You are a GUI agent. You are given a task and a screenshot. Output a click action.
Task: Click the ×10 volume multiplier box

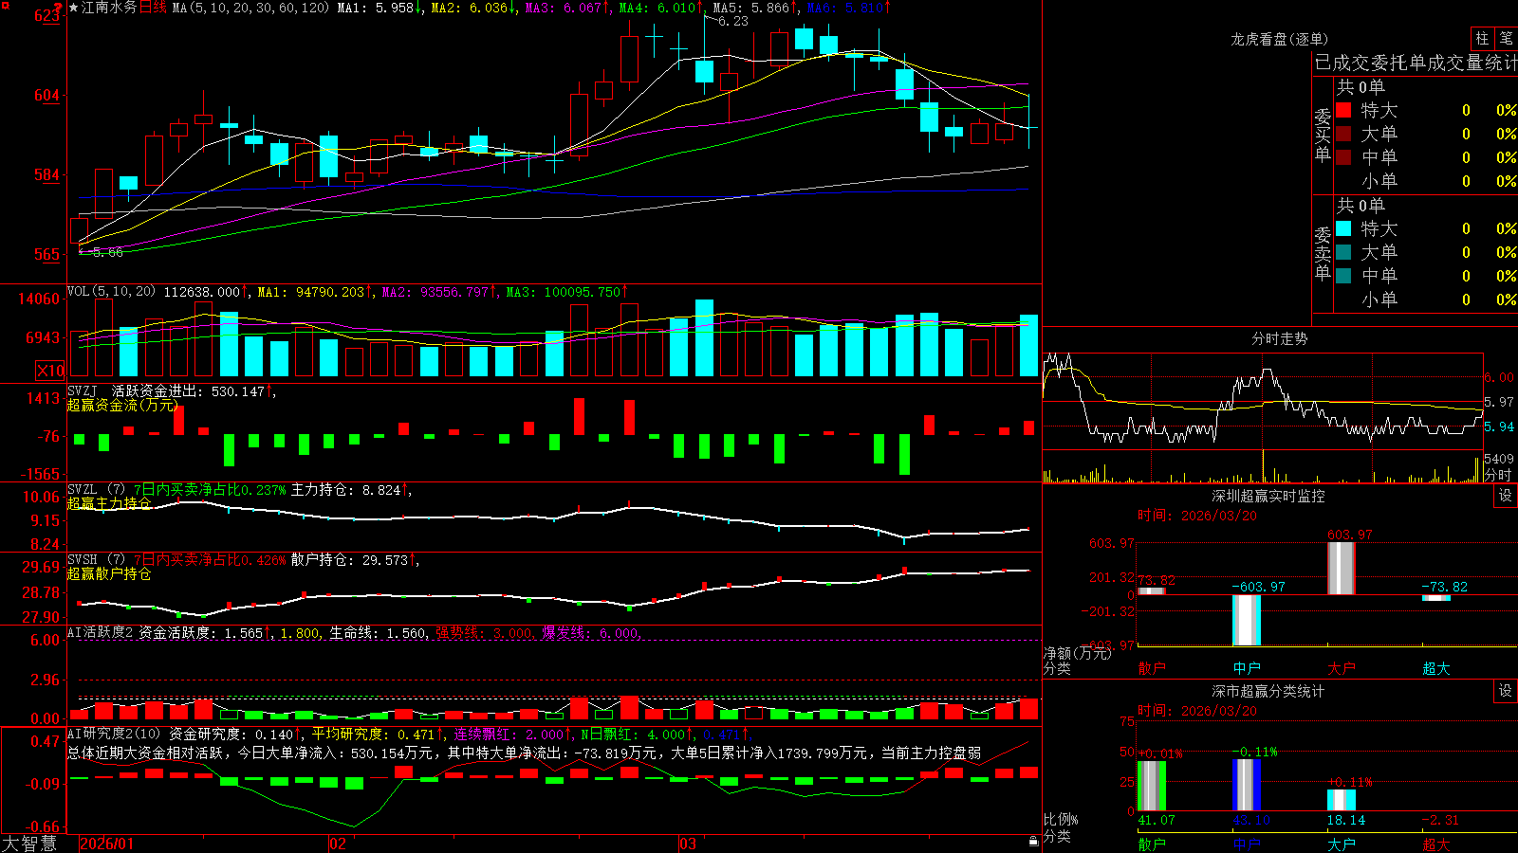click(x=50, y=371)
